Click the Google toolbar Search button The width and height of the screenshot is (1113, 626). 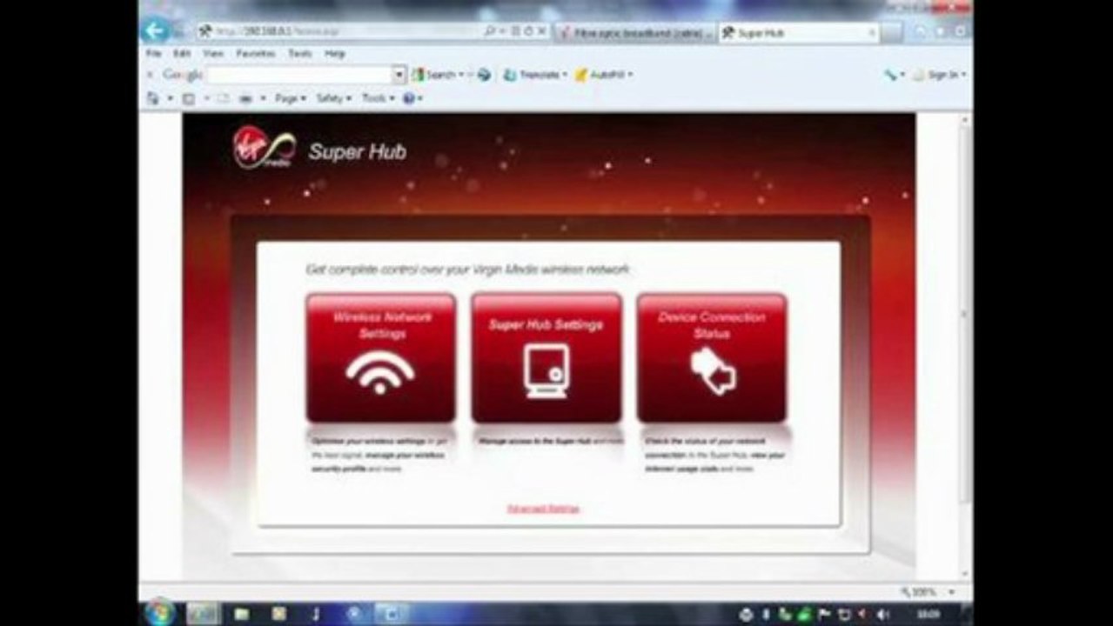pos(436,76)
